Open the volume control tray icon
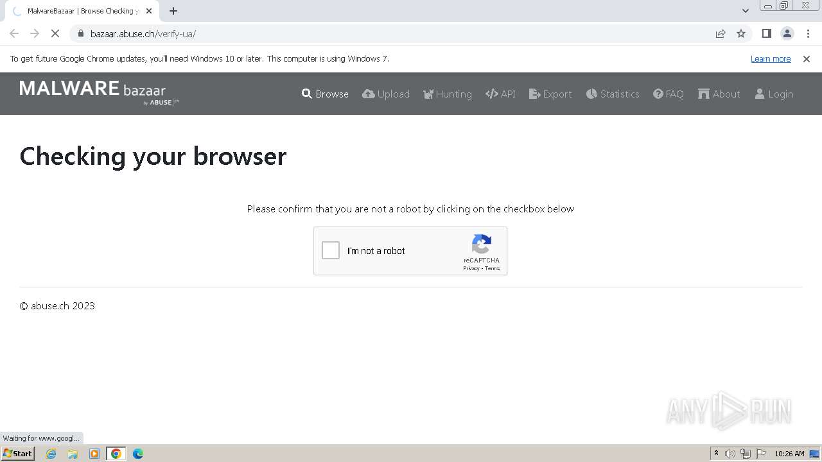This screenshot has height=462, width=822. coord(730,454)
